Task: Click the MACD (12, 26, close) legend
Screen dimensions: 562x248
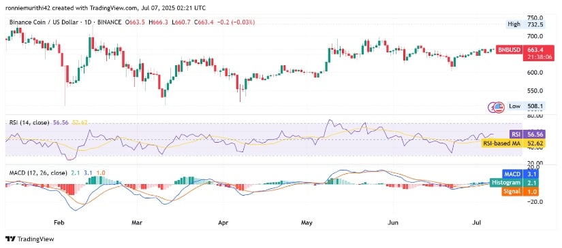Action: (38, 173)
